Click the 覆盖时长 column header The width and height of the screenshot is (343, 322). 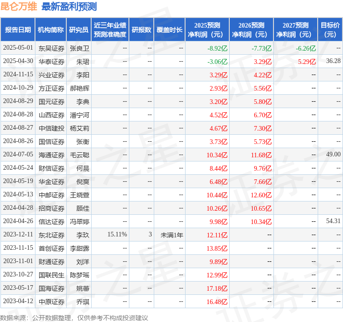click(x=169, y=30)
